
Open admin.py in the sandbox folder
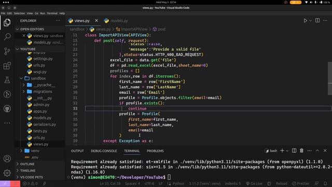[41, 104]
